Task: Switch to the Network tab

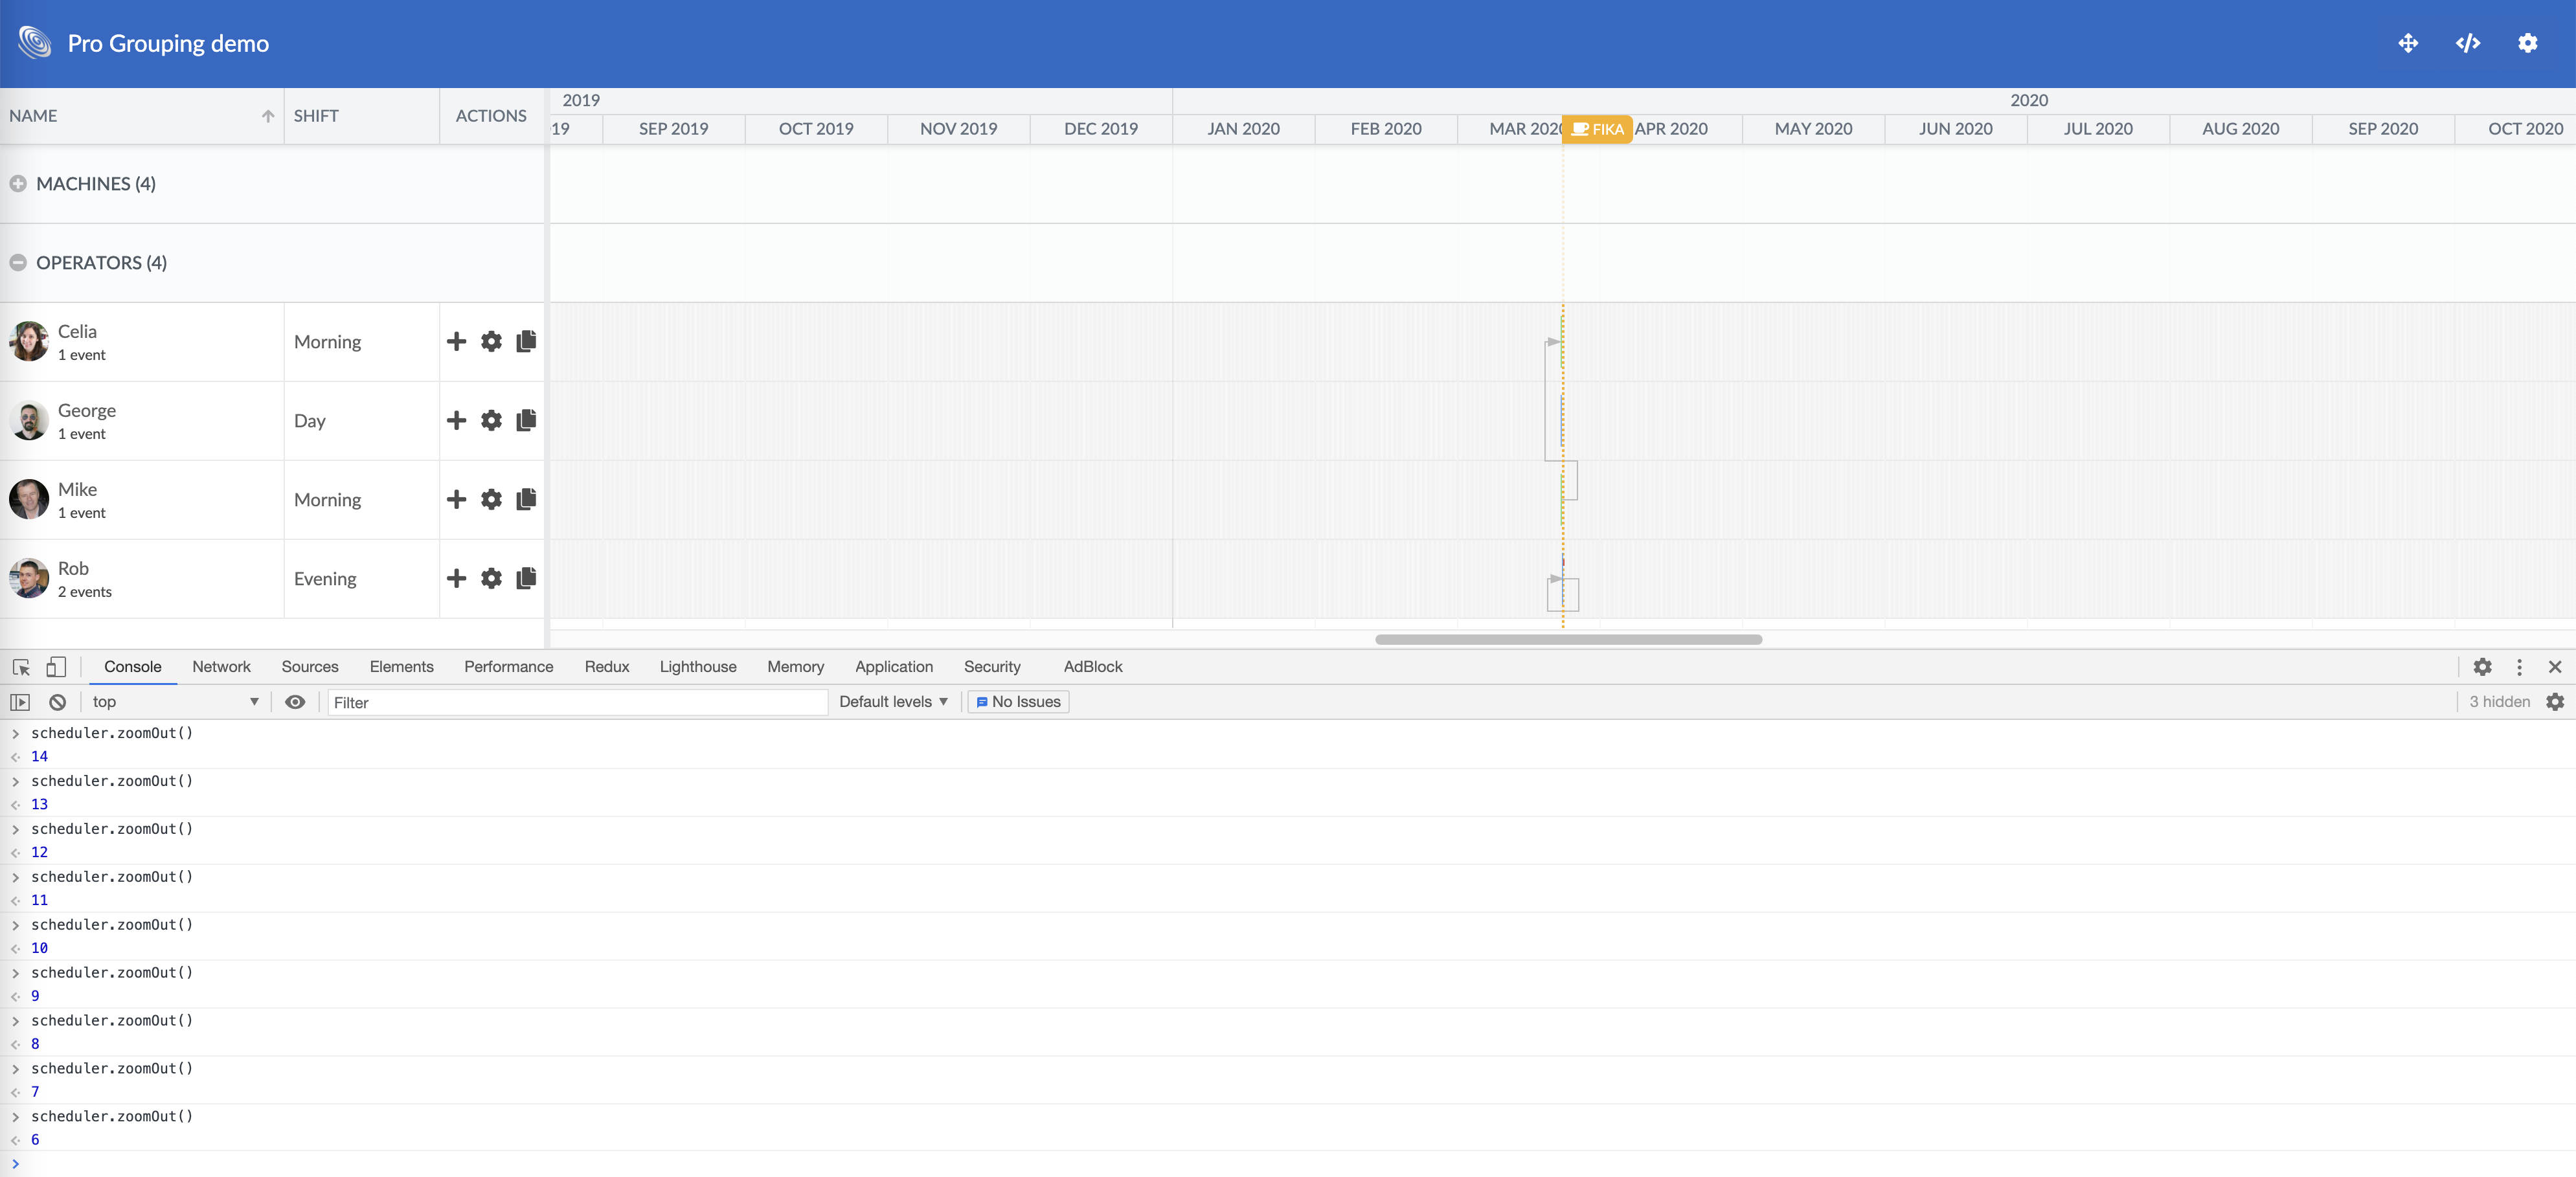Action: [x=221, y=666]
